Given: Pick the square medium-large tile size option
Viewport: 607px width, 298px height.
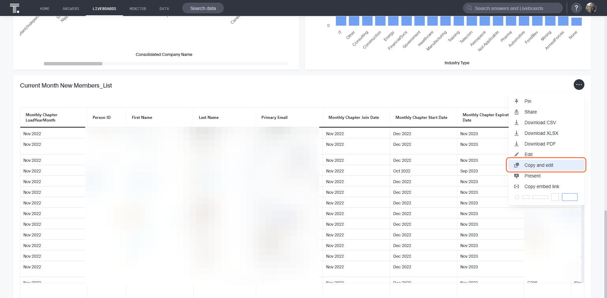Looking at the screenshot, I should click(555, 197).
